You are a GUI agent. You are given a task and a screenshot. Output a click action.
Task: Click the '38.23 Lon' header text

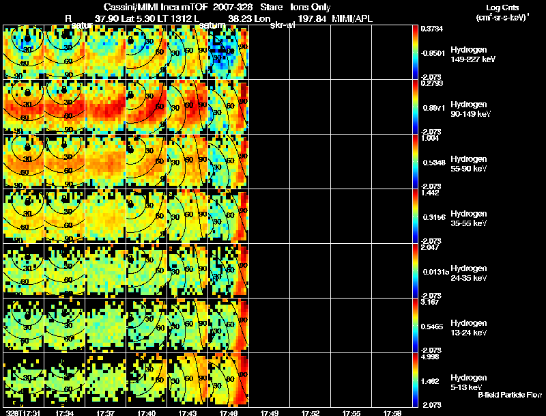pos(249,18)
